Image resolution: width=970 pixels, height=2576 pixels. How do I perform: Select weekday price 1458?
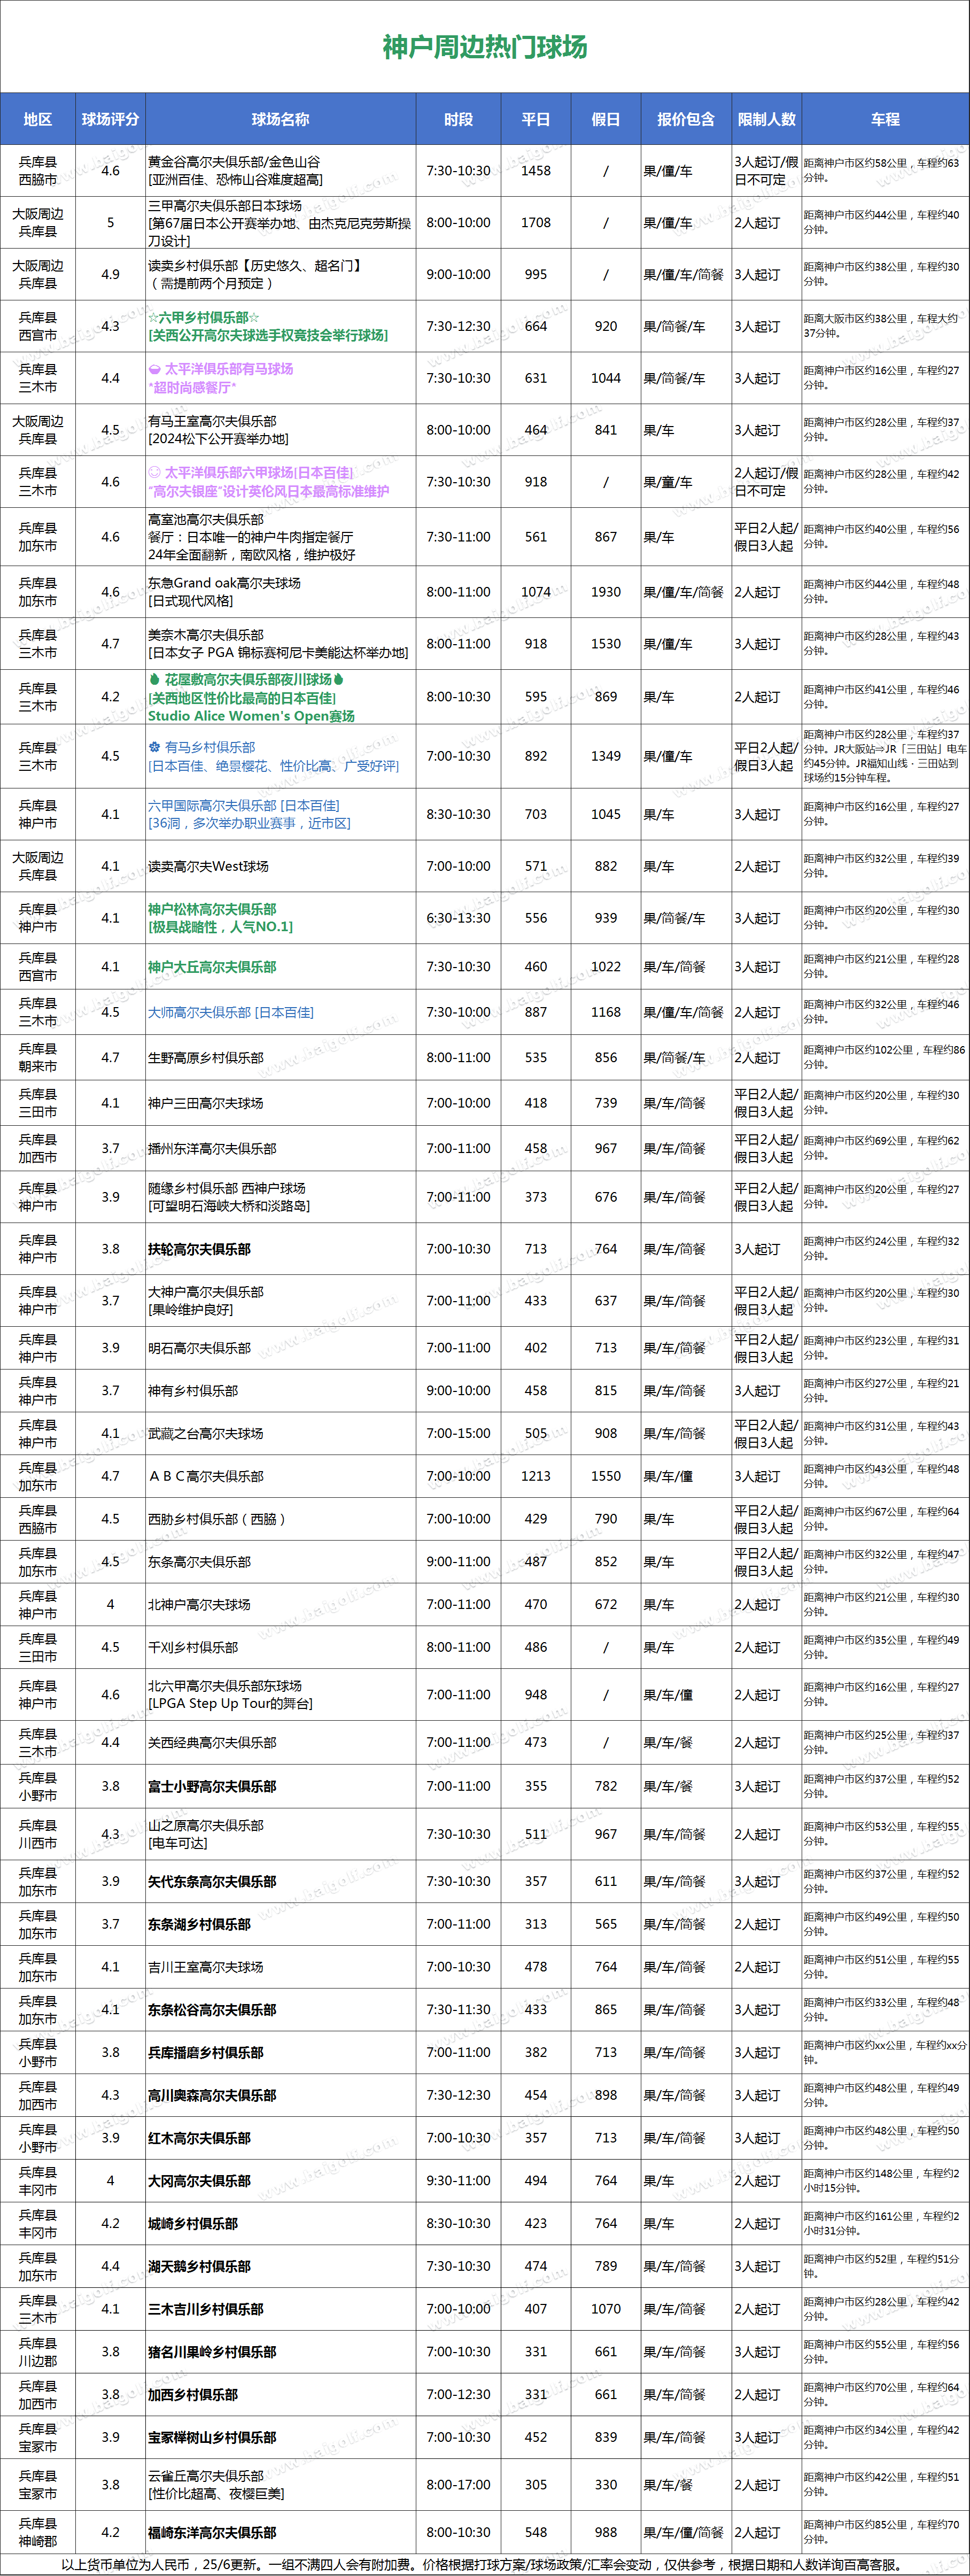point(536,171)
